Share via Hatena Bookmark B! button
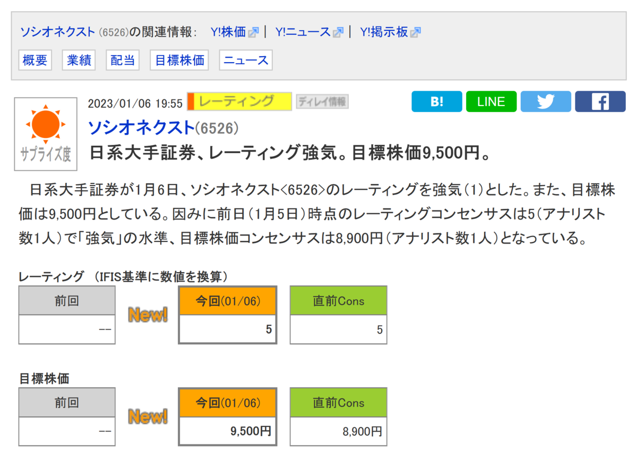637x454 pixels. tap(437, 101)
